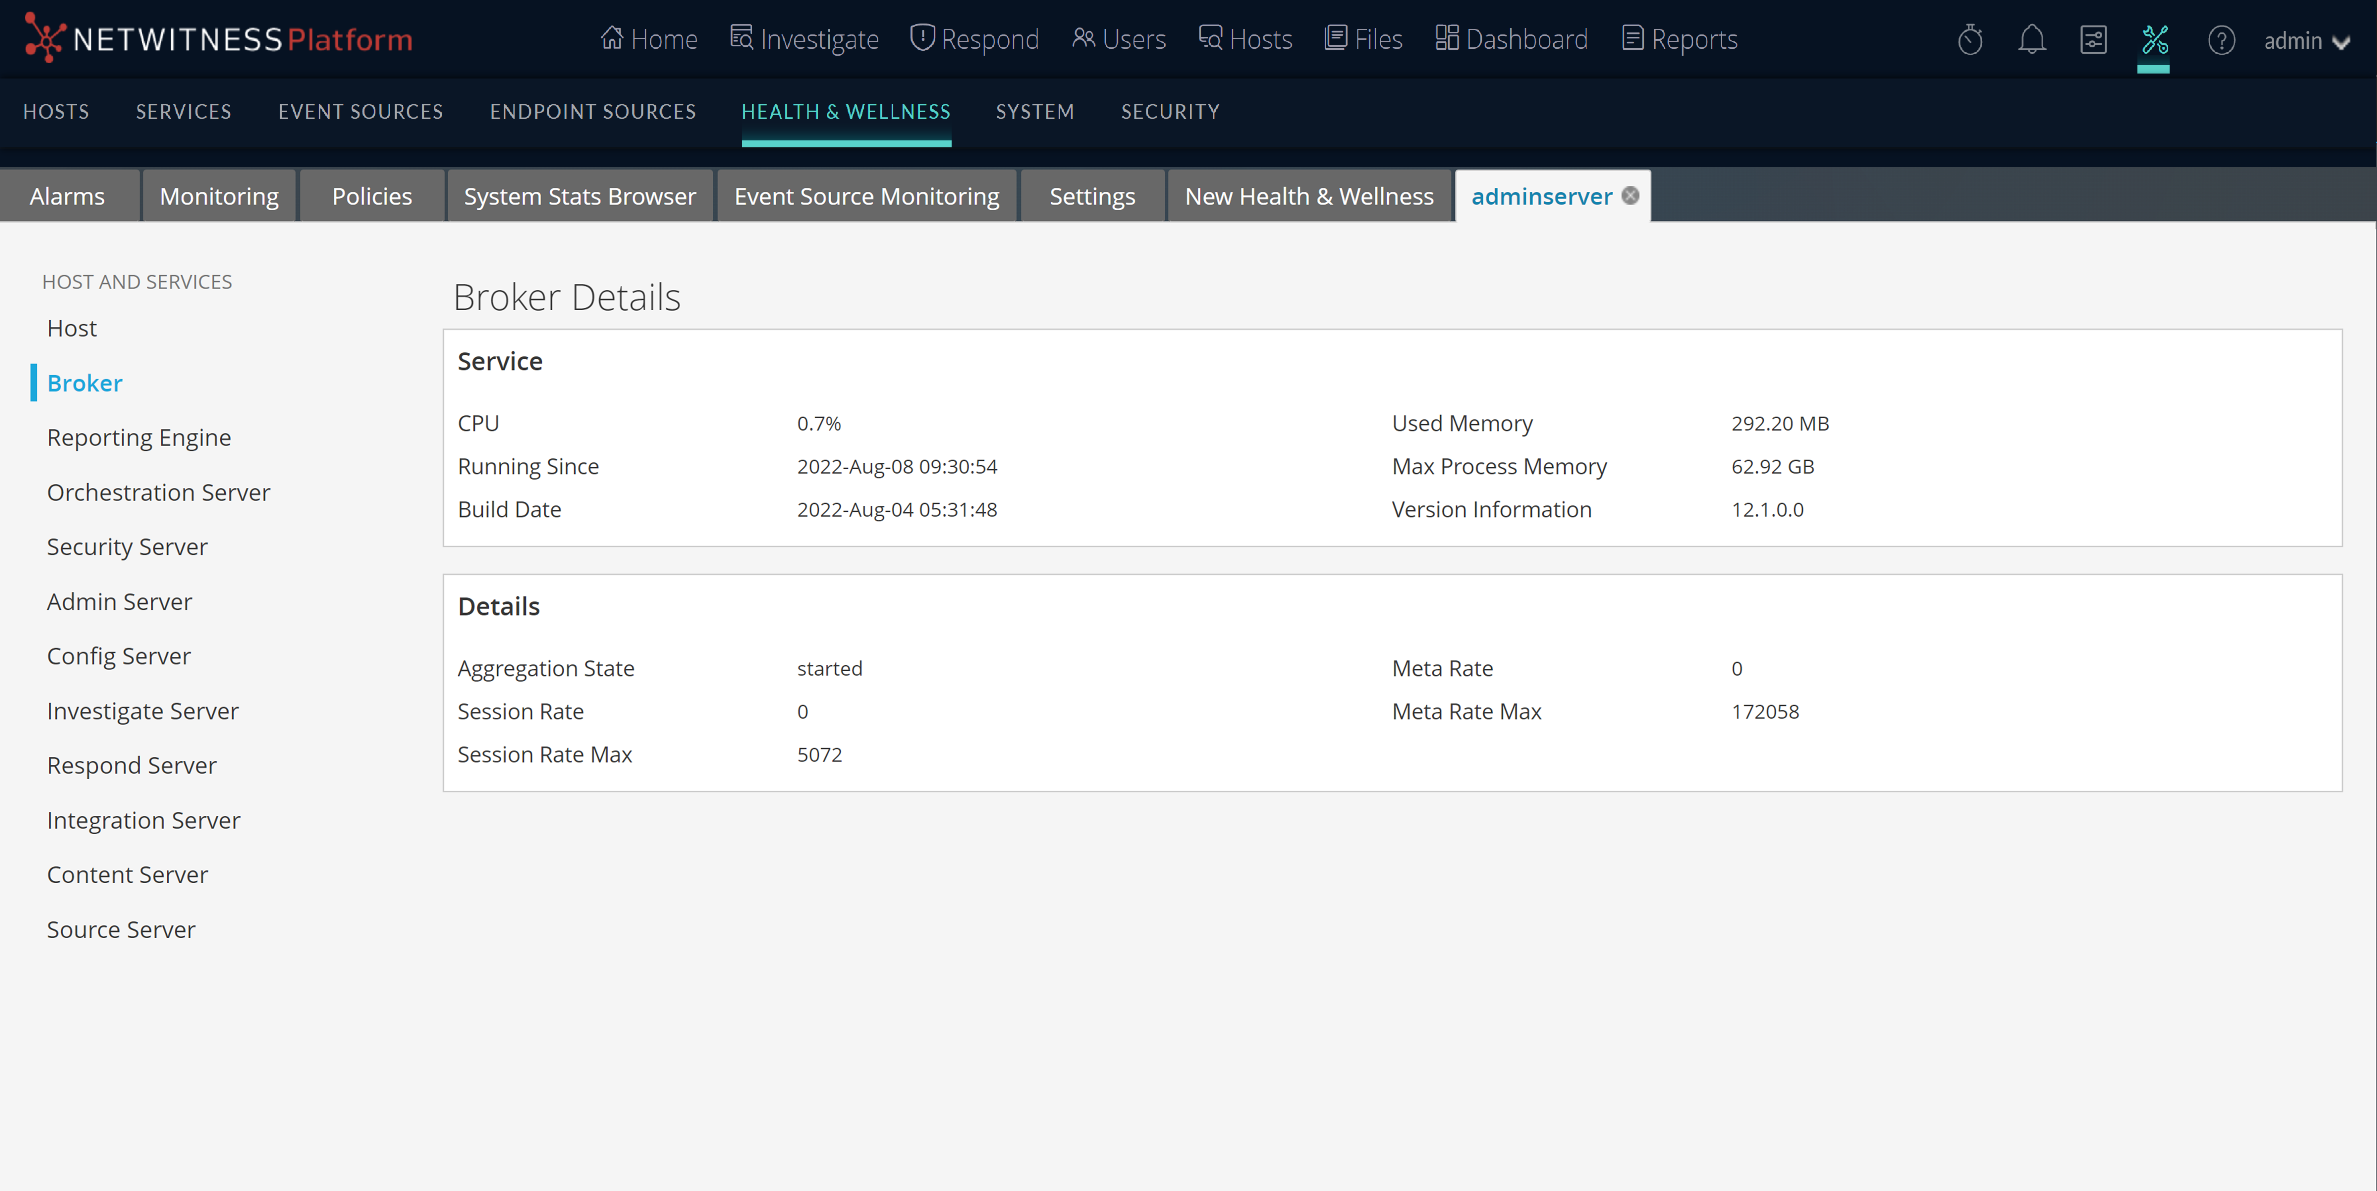The image size is (2377, 1191).
Task: Select the SERVICES menu item
Action: pyautogui.click(x=184, y=112)
